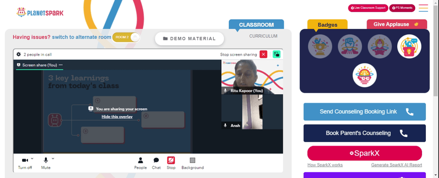Image resolution: width=439 pixels, height=178 pixels.
Task: Click the green picture-in-picture icon
Action: click(277, 54)
